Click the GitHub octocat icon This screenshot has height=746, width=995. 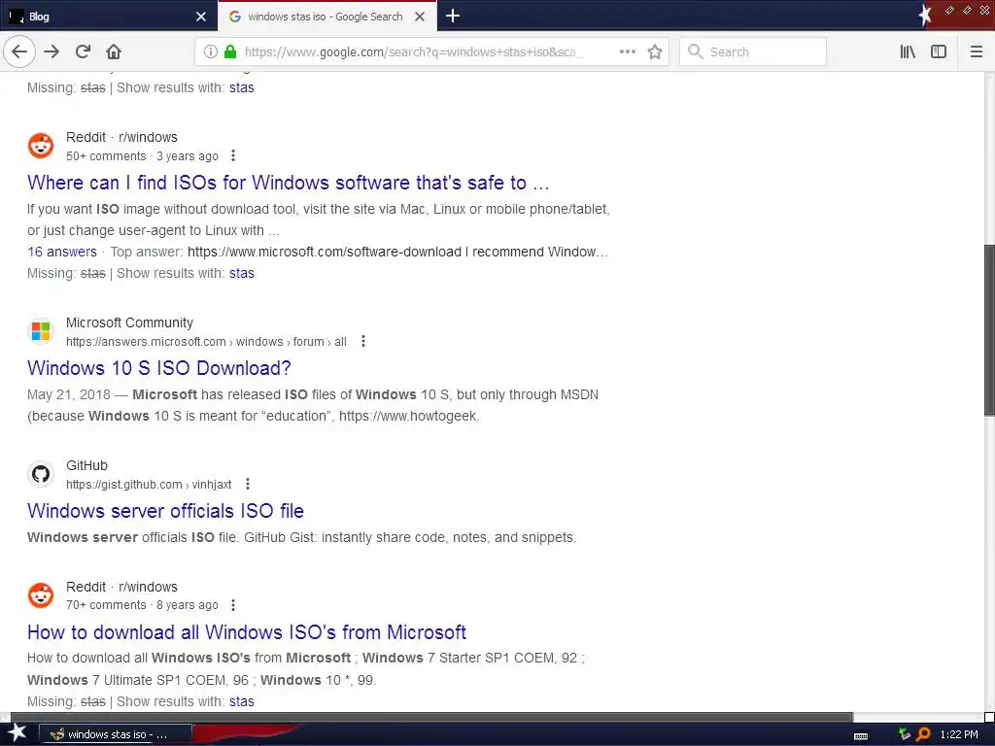click(41, 474)
